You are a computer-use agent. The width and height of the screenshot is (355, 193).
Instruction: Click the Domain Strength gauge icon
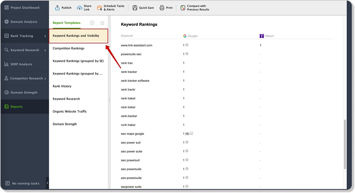[x=7, y=92]
